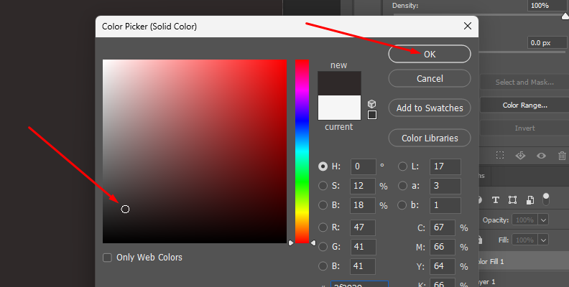Open the Color Libraries button
569x287 pixels.
430,137
